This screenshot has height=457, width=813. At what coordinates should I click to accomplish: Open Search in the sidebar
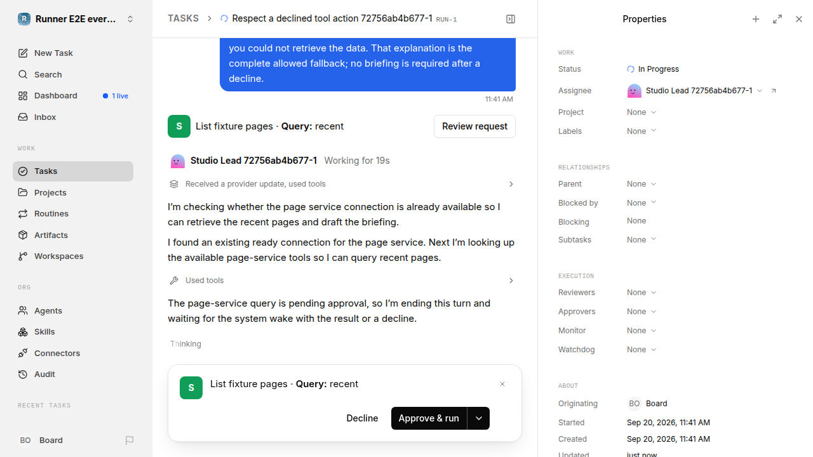tap(73, 74)
